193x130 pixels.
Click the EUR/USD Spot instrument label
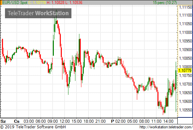click(15, 3)
